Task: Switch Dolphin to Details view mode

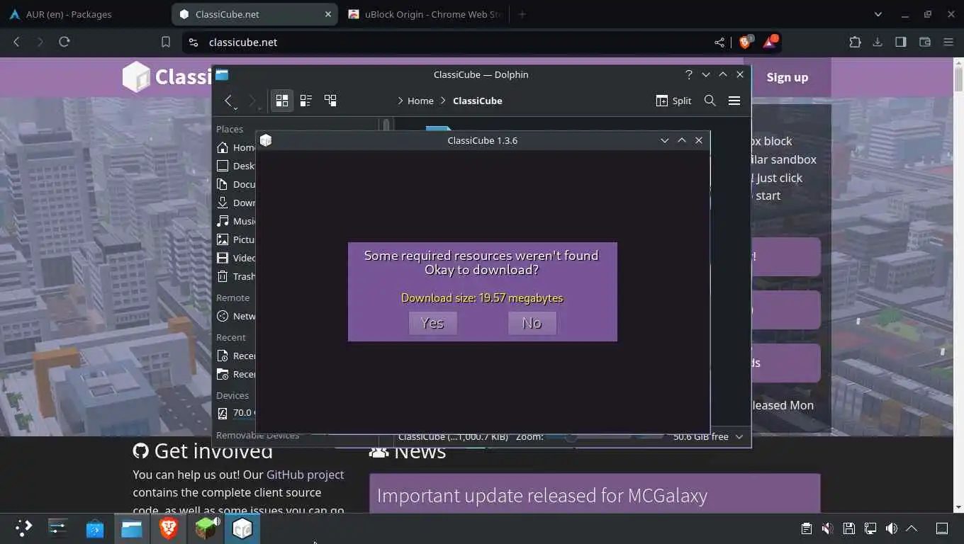Action: coord(330,101)
